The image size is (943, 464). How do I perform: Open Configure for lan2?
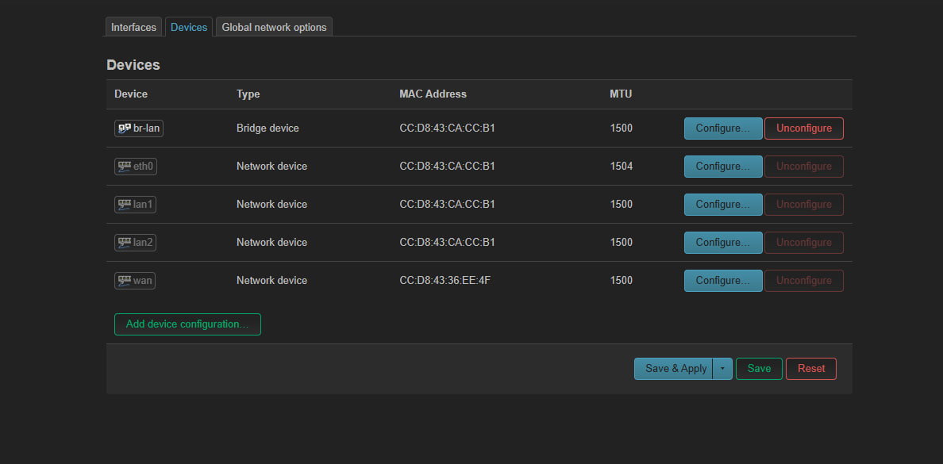tap(723, 242)
